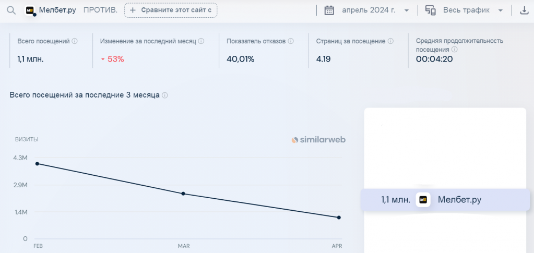Show info for Показатель отказов metric
534x253 pixels.
point(291,41)
